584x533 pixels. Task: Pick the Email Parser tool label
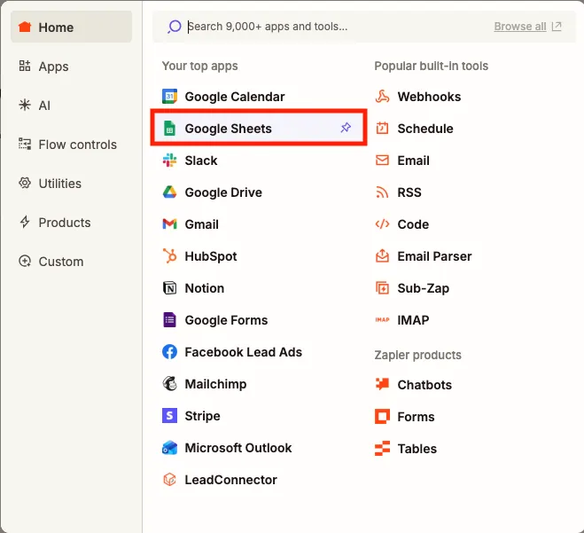[x=434, y=256]
